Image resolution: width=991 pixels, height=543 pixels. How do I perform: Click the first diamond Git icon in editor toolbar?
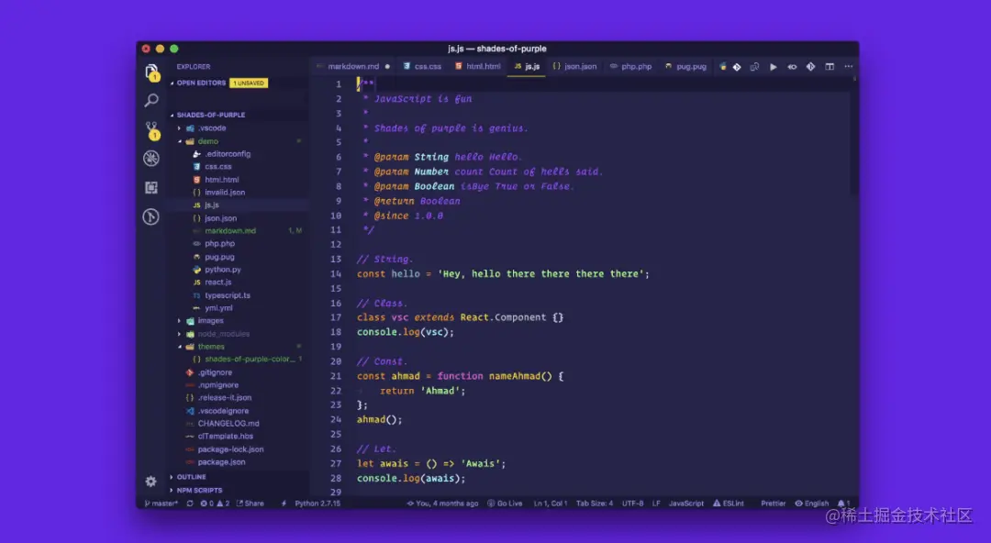(x=737, y=67)
